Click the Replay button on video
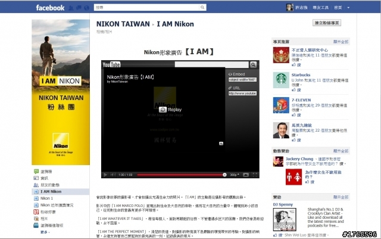The image size is (381, 239). point(170,110)
